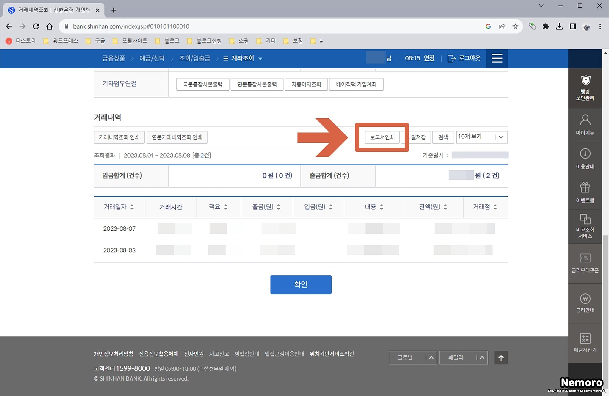Open the 이벤트몰 gift icon
609x396 pixels.
[585, 188]
